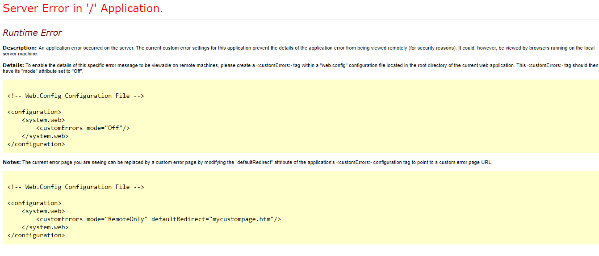The width and height of the screenshot is (599, 256).
Task: Click the customErrors mode="Off" code line
Action: [83, 128]
